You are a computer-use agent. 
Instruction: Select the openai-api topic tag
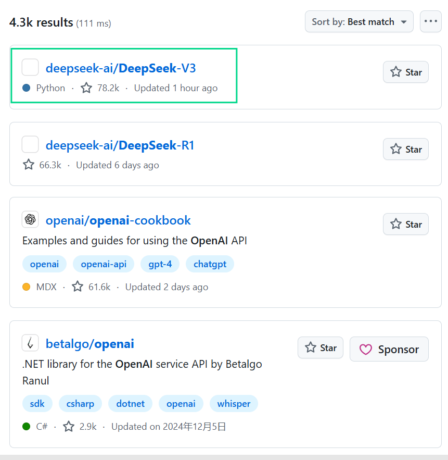point(104,264)
